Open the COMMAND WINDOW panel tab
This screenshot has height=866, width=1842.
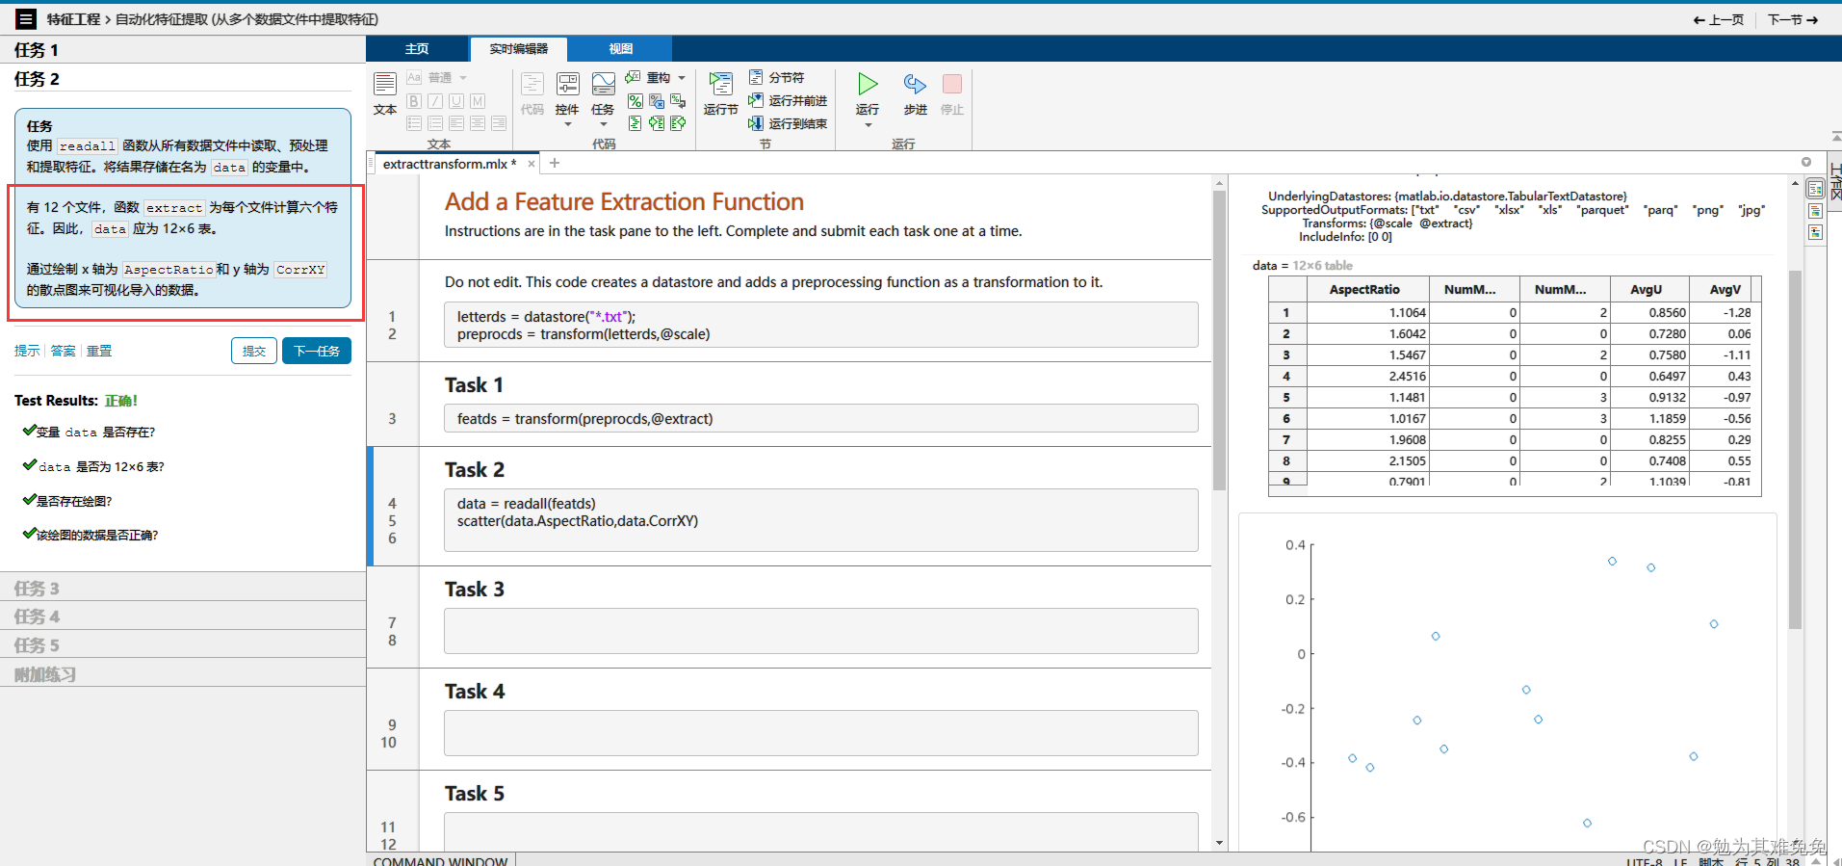point(440,860)
